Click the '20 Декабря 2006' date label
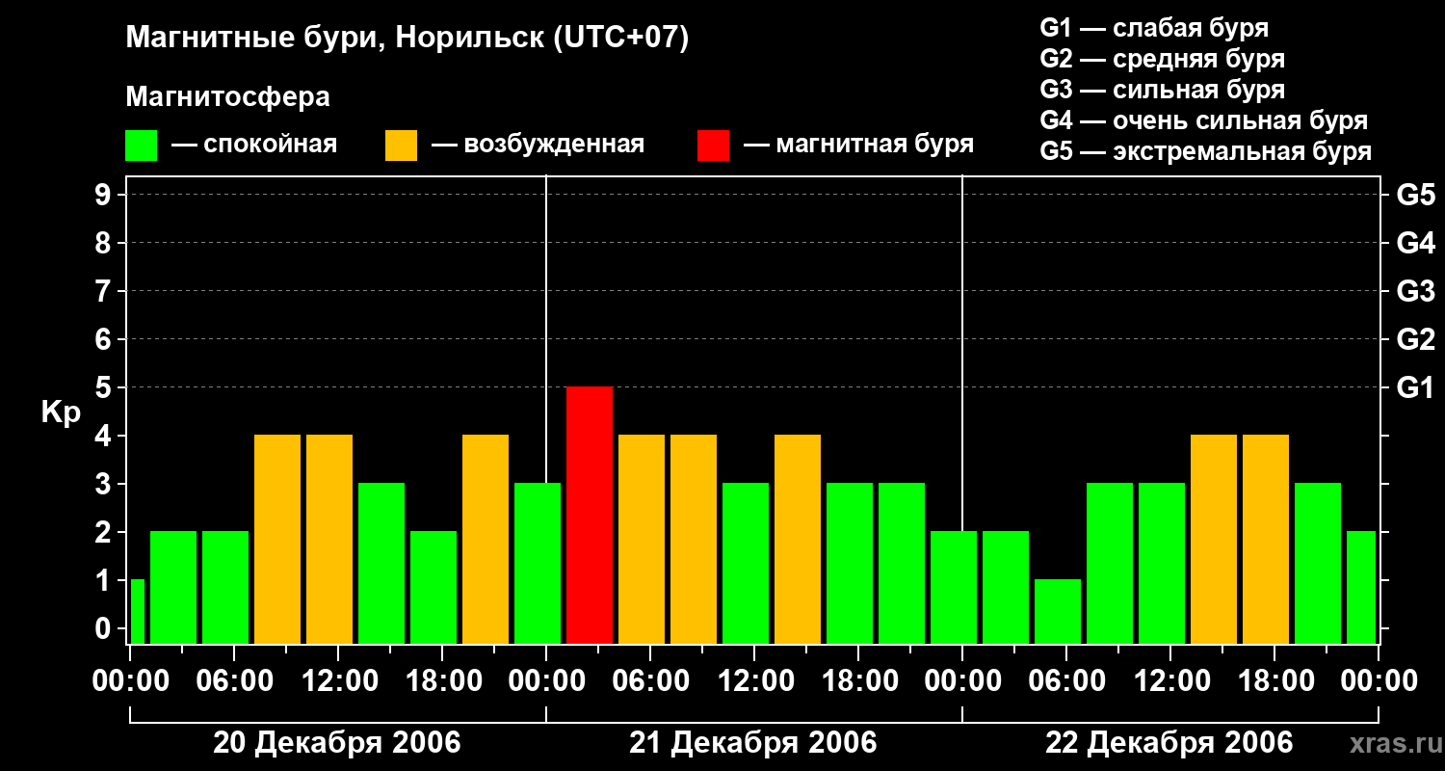 [x=337, y=743]
